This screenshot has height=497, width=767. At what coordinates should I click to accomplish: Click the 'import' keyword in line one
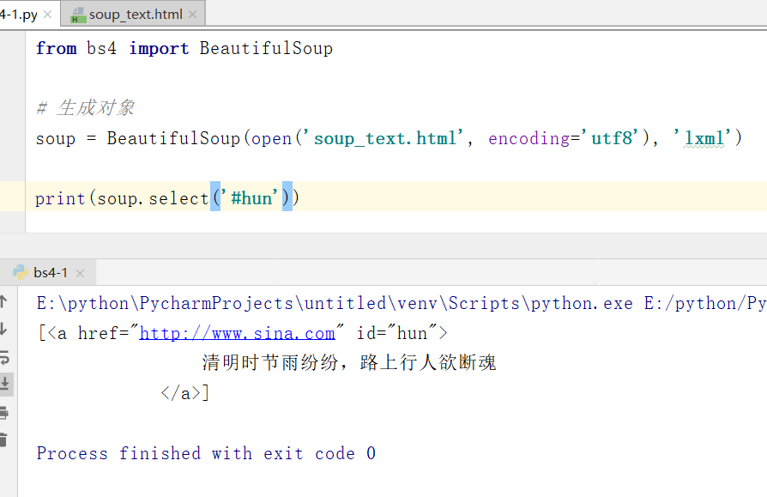coord(159,48)
